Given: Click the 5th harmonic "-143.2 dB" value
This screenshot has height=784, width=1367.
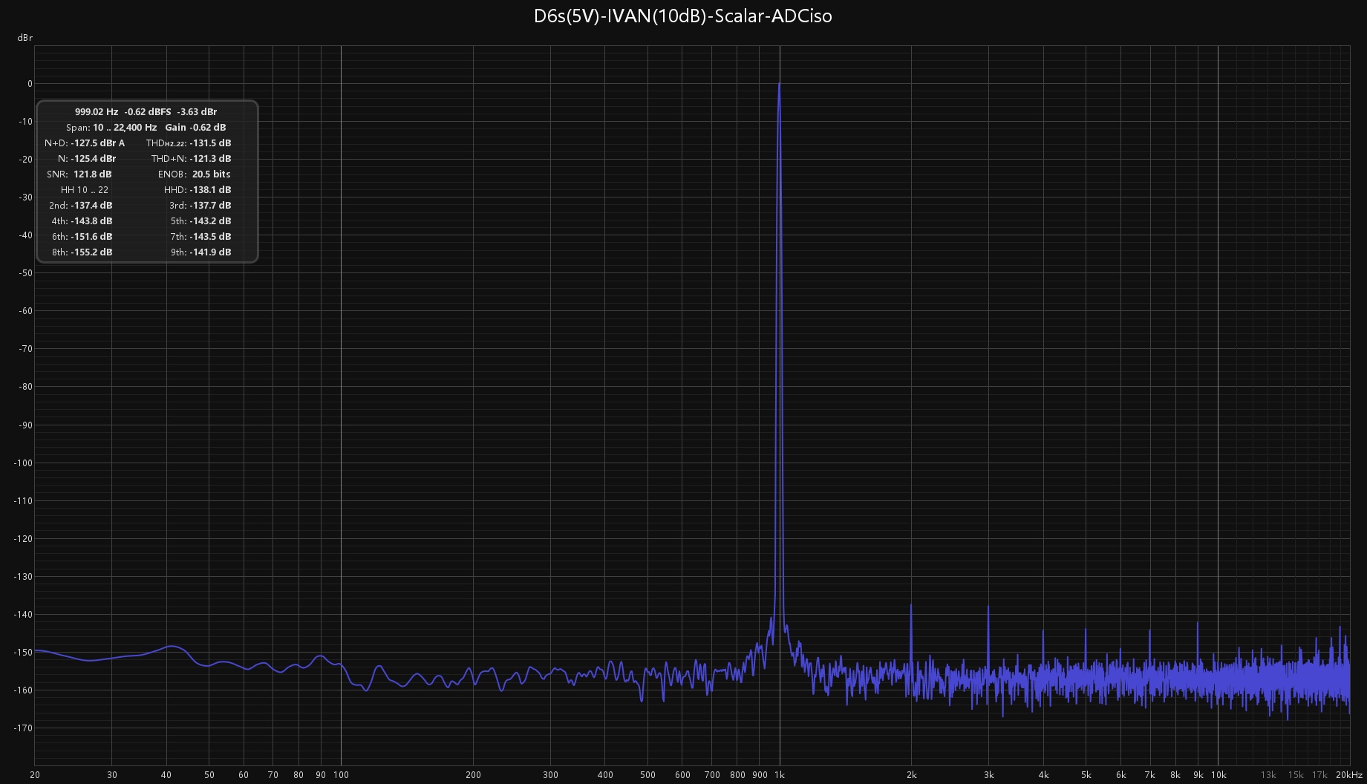Looking at the screenshot, I should pyautogui.click(x=210, y=220).
